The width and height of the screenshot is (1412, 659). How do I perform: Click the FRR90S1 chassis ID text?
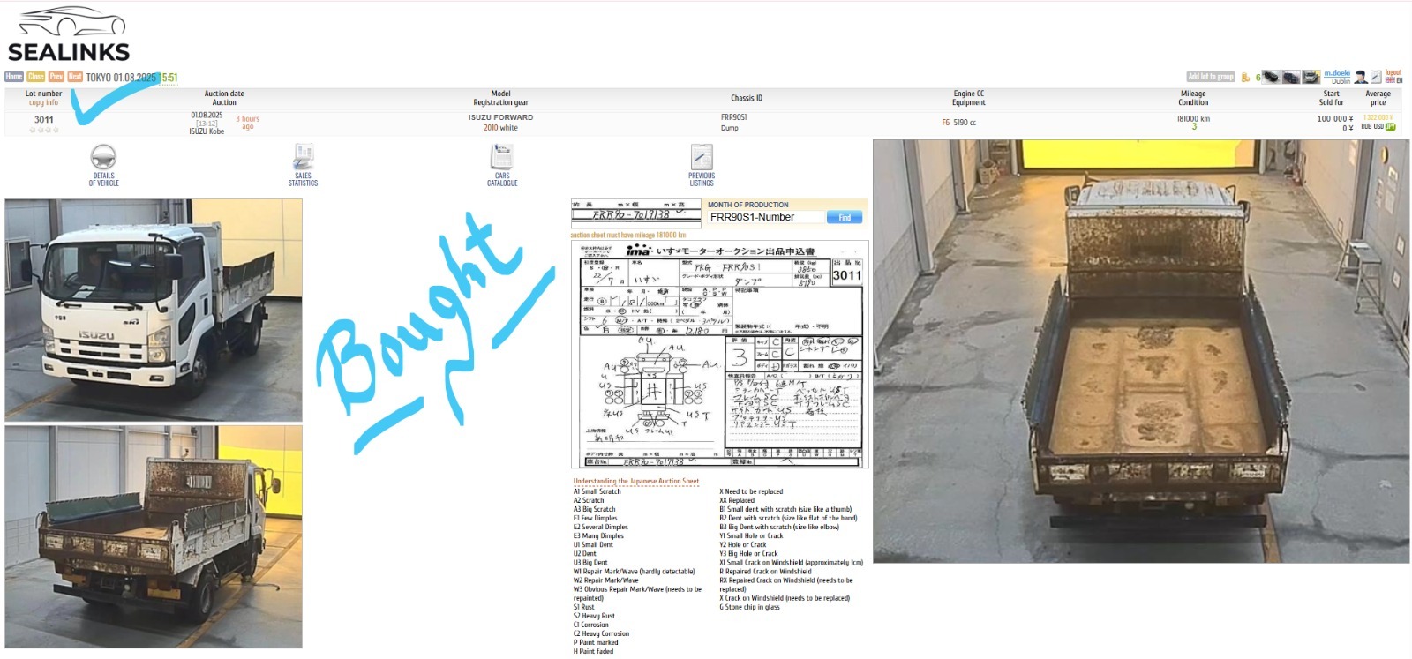point(733,117)
